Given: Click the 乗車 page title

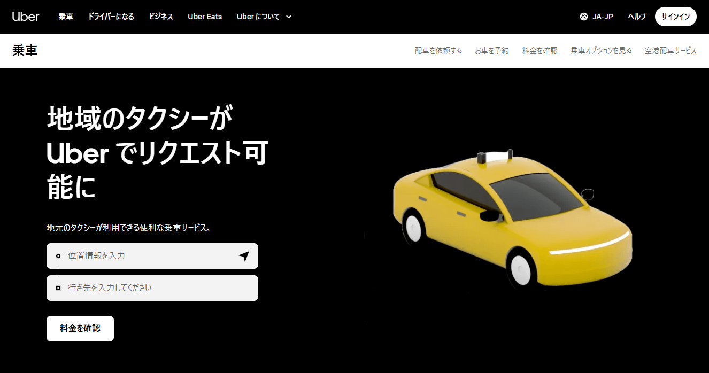Looking at the screenshot, I should click(25, 51).
